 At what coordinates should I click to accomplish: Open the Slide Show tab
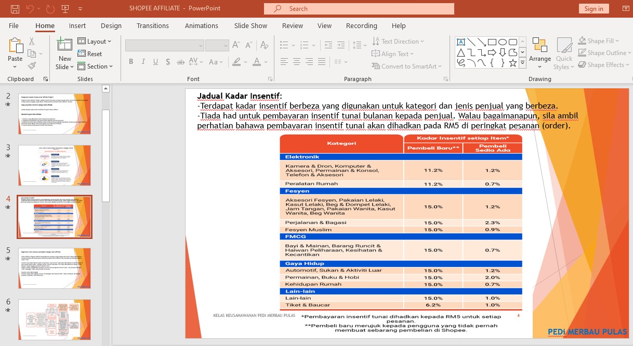tap(250, 26)
